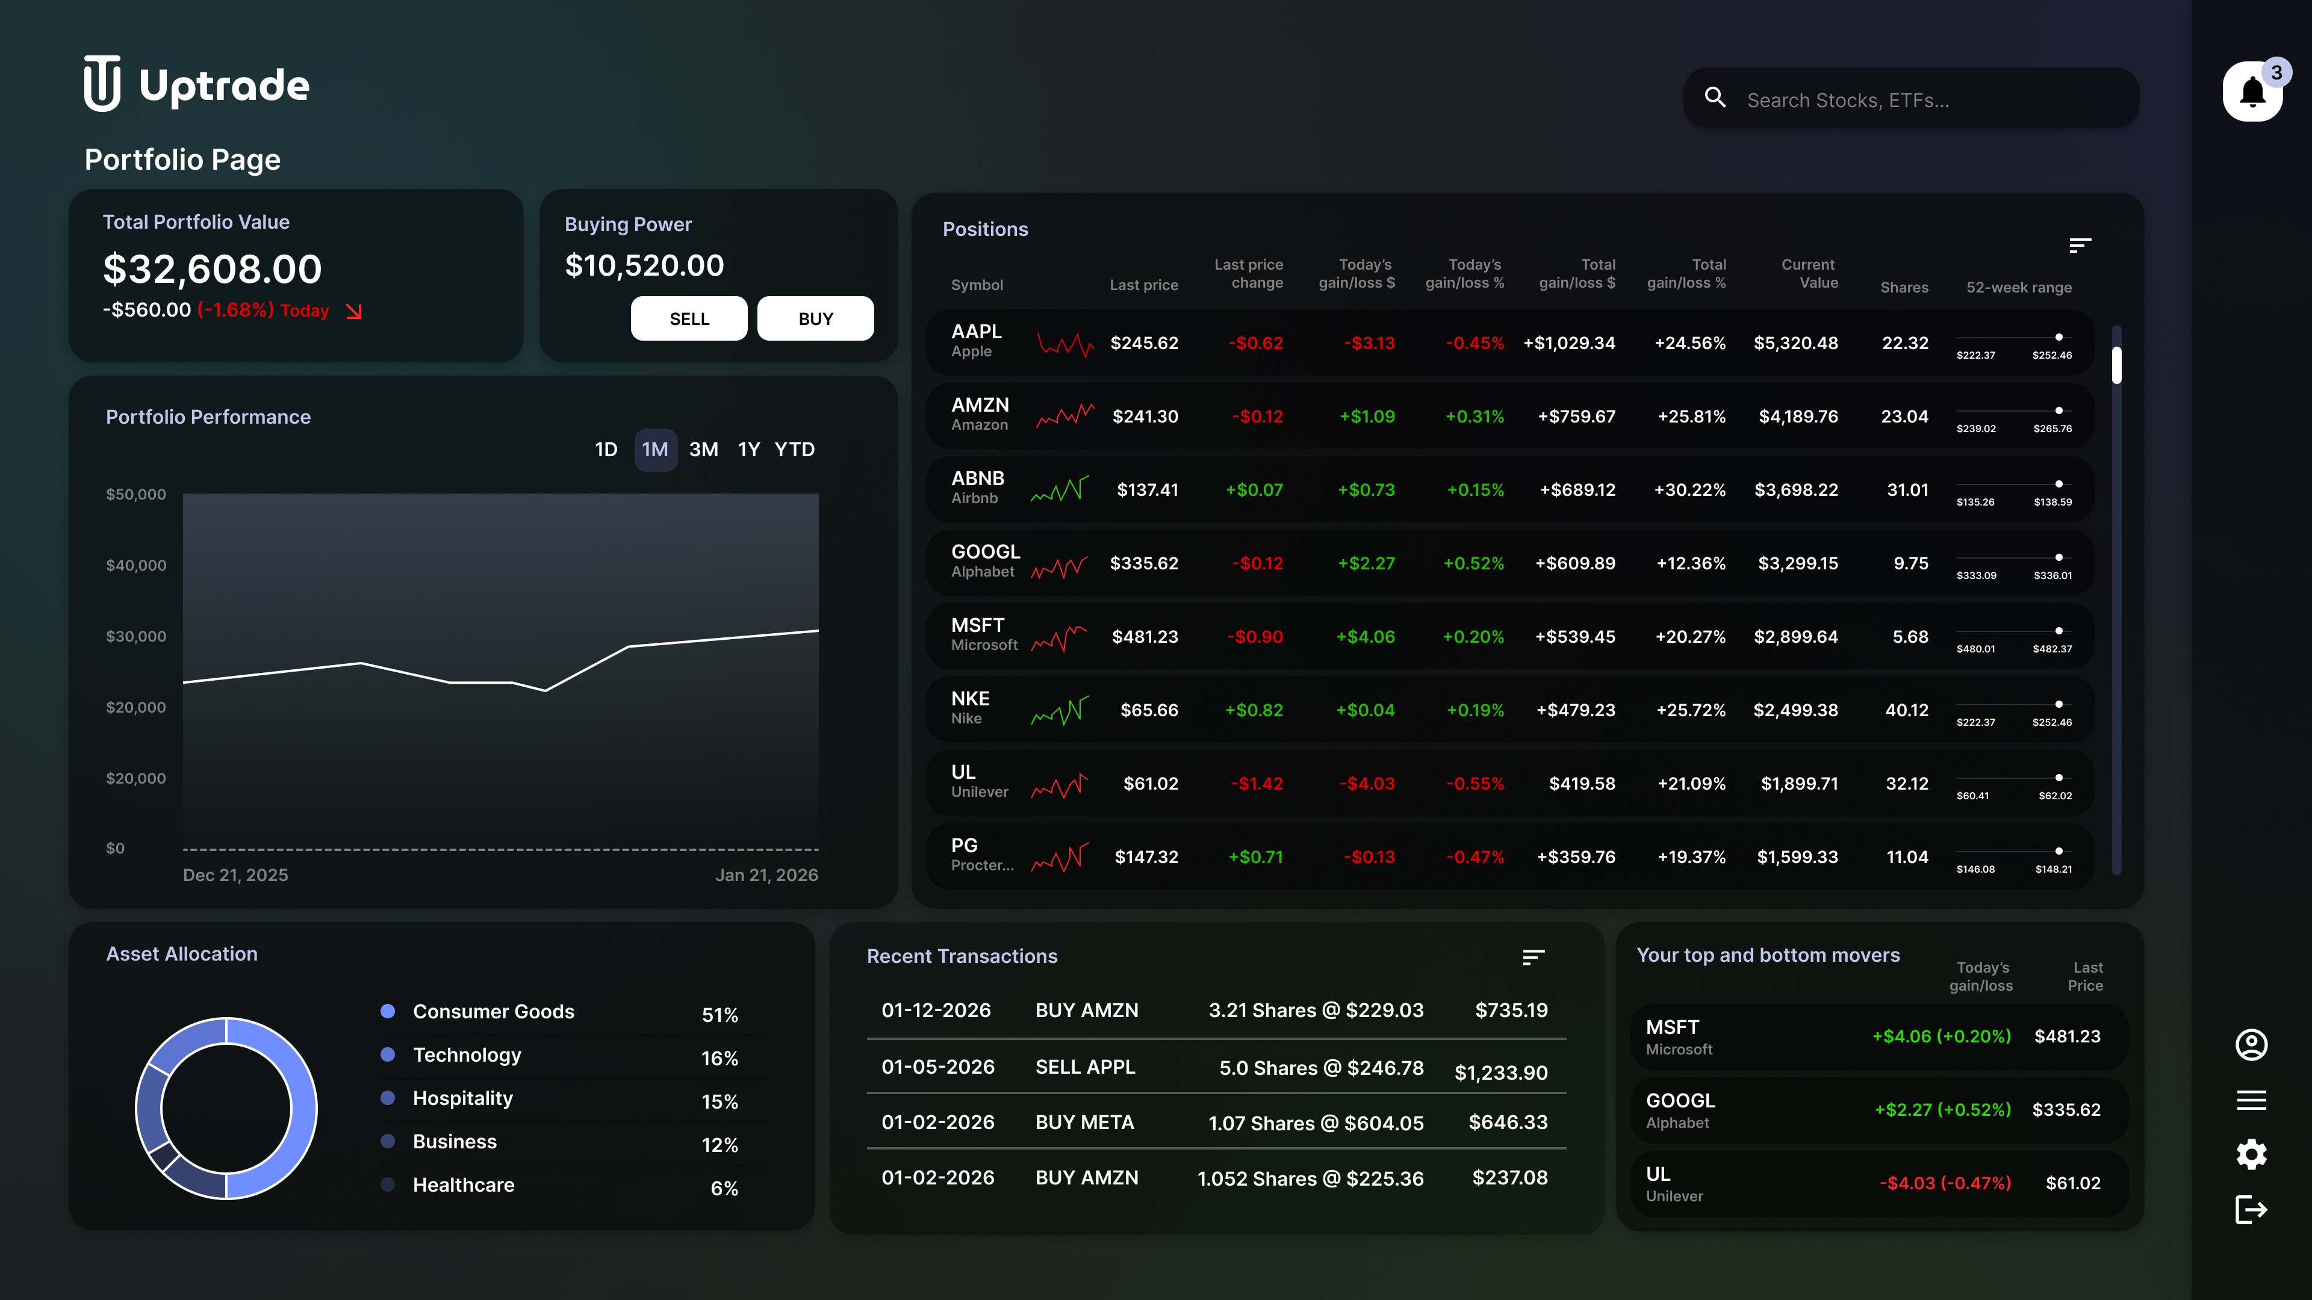
Task: Click the $10,520.00 buying power
Action: [x=644, y=265]
